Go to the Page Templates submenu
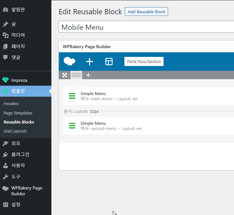 click(x=18, y=113)
